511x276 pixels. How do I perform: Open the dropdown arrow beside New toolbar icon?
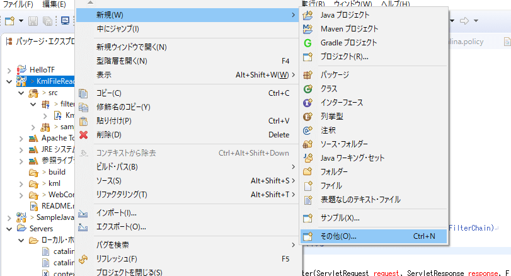(x=21, y=21)
